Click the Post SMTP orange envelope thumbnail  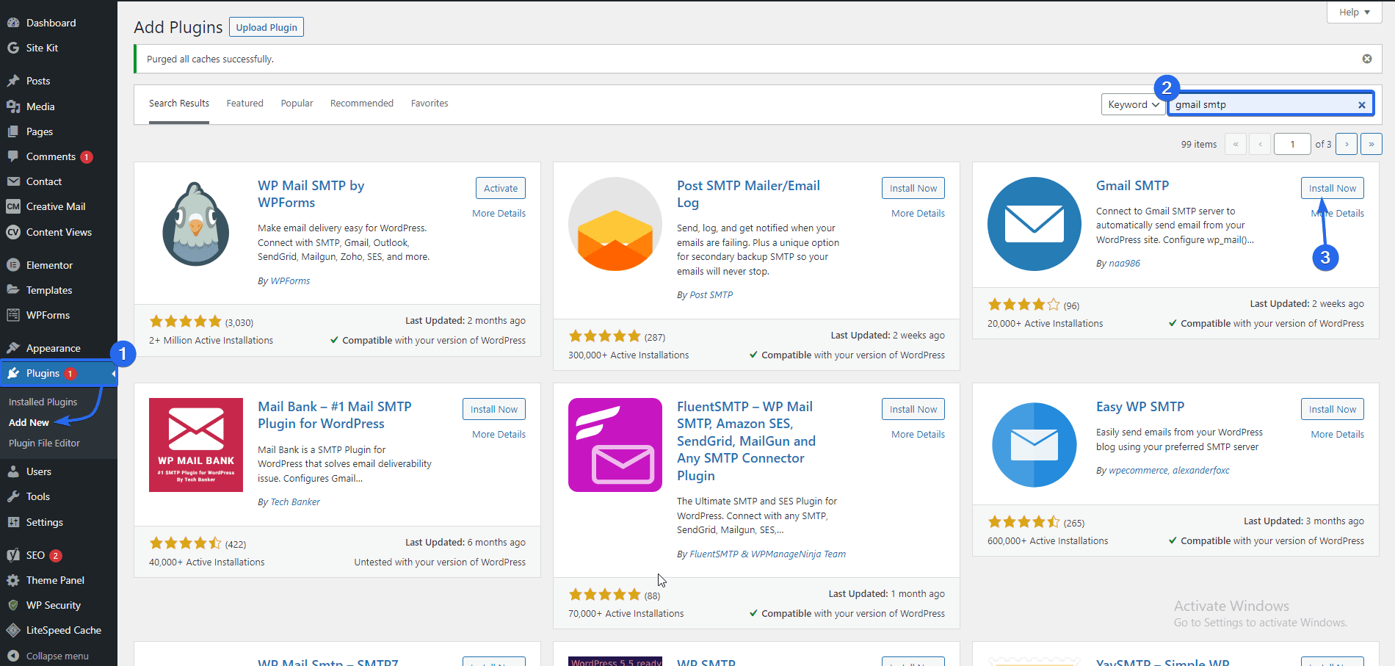pyautogui.click(x=615, y=224)
